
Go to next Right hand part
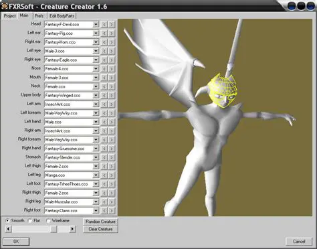(111, 149)
